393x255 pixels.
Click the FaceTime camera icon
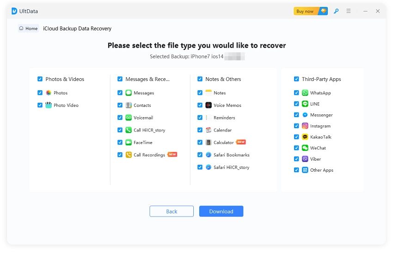[129, 142]
